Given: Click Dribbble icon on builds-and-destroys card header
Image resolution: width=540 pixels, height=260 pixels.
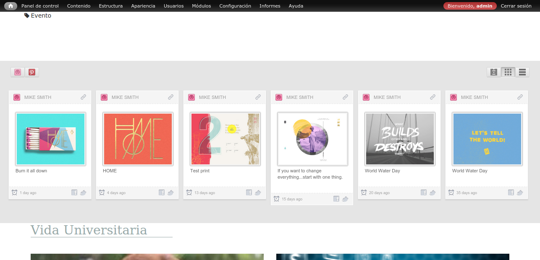Looking at the screenshot, I should tap(366, 97).
